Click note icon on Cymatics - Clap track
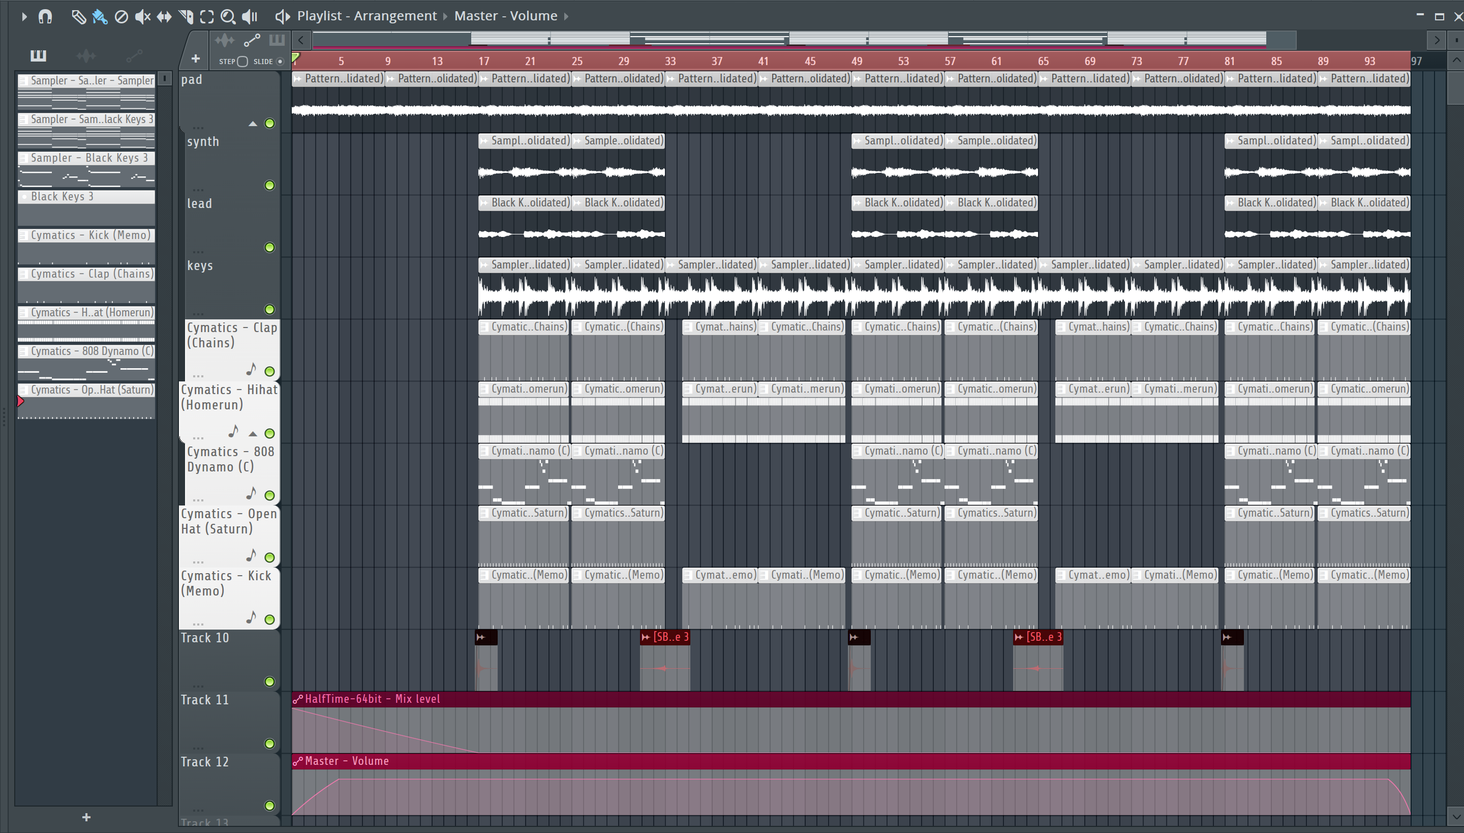Image resolution: width=1464 pixels, height=833 pixels. 251,370
